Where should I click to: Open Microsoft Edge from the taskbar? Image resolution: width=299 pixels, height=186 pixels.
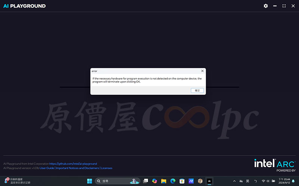[173, 181]
